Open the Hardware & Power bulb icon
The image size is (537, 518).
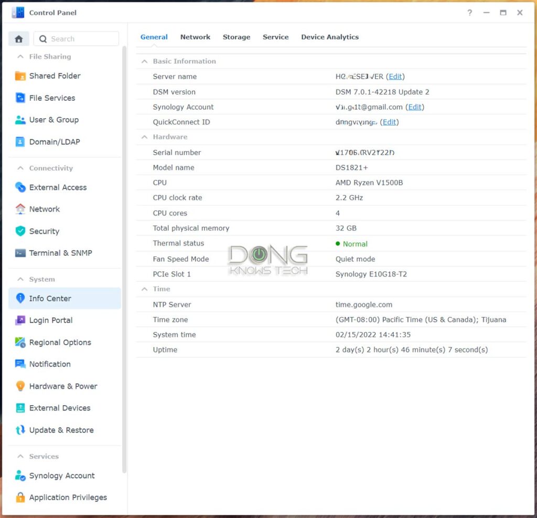pyautogui.click(x=20, y=386)
